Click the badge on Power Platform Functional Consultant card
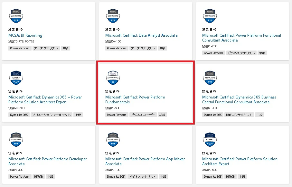The height and width of the screenshot is (187, 292). pyautogui.click(x=210, y=16)
